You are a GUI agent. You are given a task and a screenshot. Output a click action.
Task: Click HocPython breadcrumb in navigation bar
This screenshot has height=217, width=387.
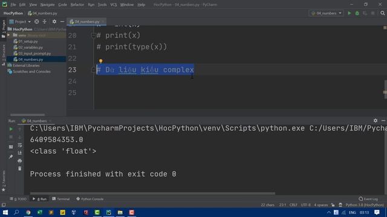13,13
